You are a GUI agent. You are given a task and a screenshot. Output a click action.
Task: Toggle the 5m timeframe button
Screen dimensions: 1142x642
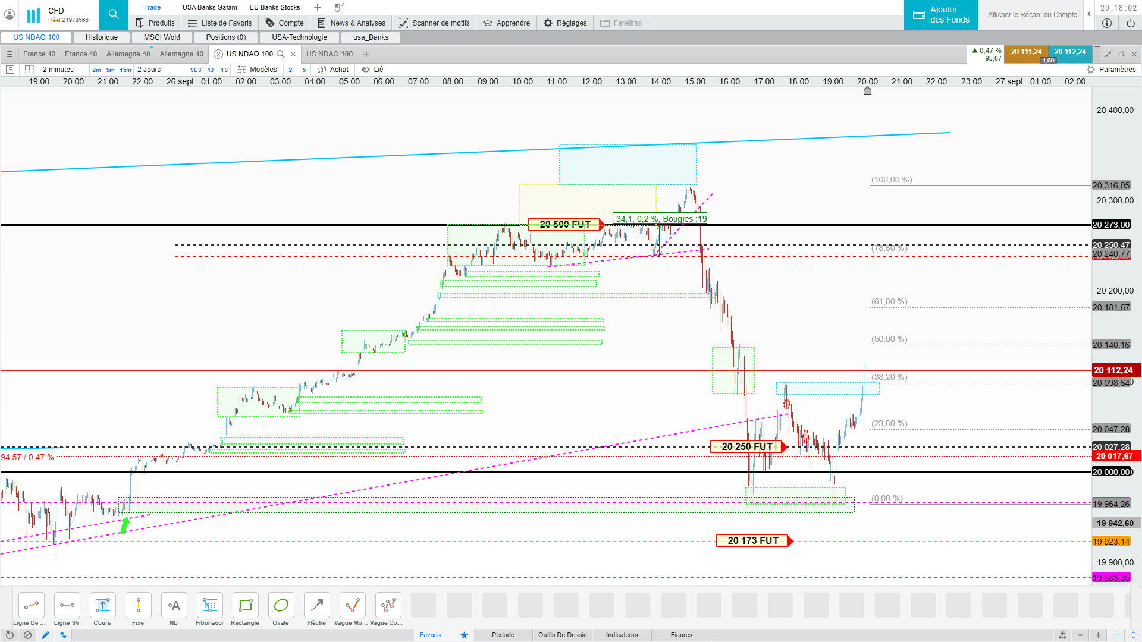pyautogui.click(x=111, y=70)
